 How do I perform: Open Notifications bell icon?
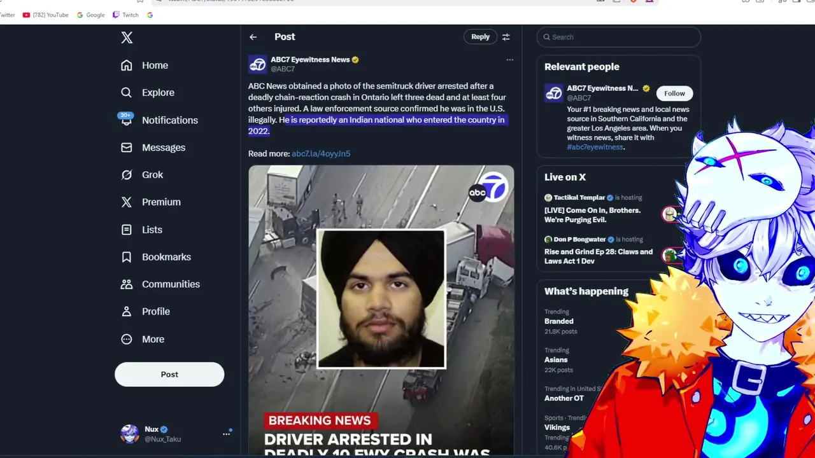127,120
